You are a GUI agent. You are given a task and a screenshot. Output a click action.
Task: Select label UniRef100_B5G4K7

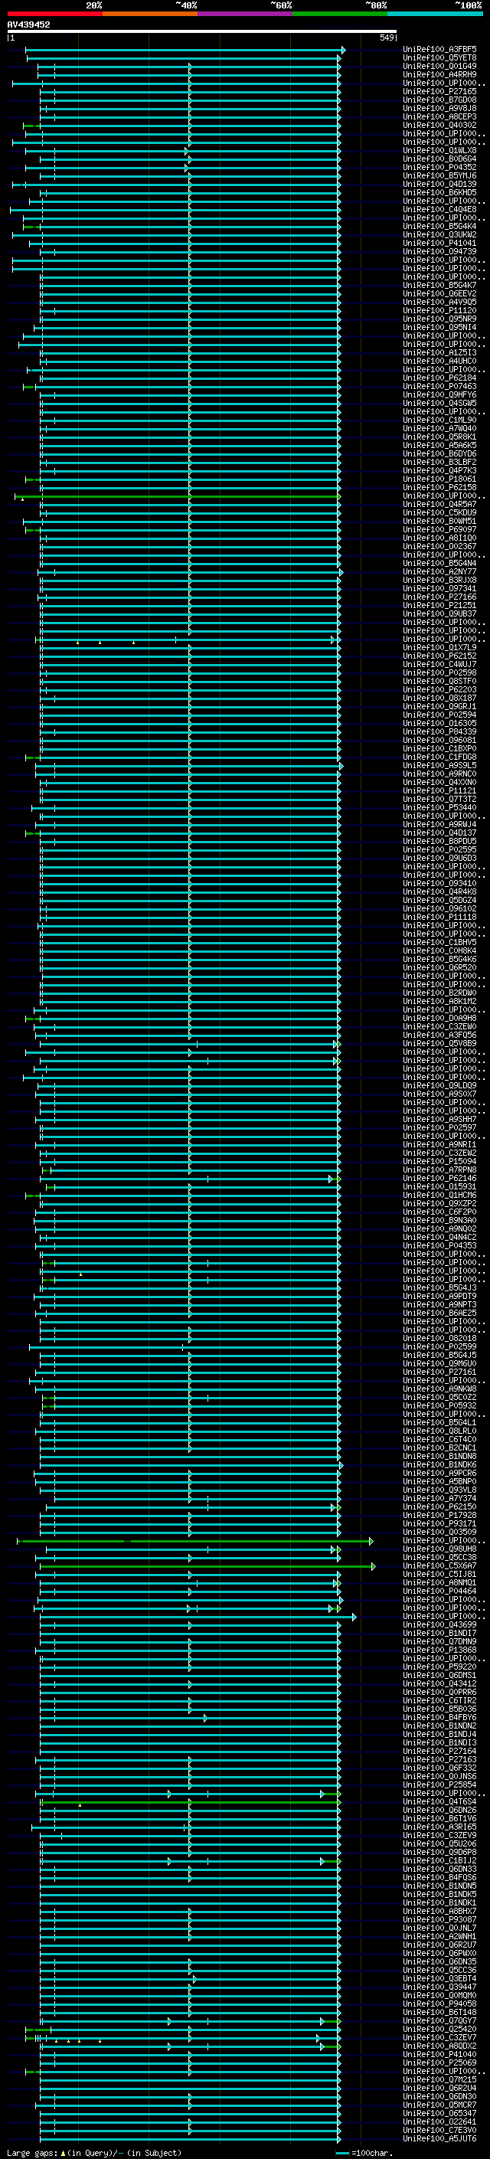pyautogui.click(x=439, y=286)
